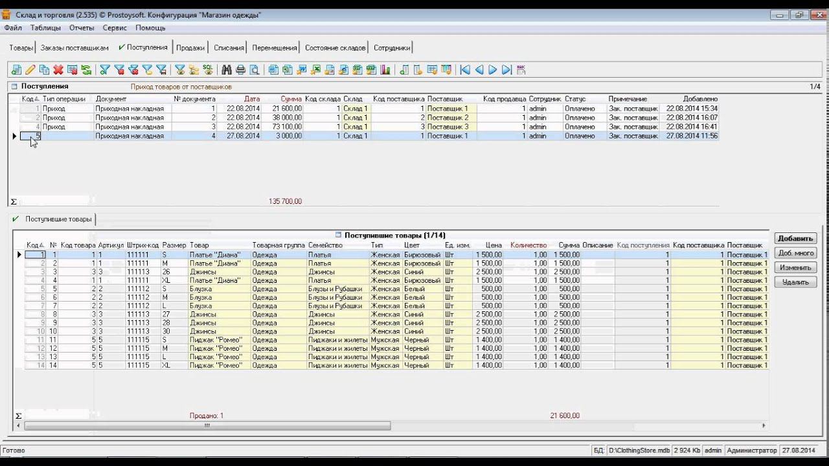Click the copy record toolbar icon
This screenshot has width=829, height=466.
[44, 70]
